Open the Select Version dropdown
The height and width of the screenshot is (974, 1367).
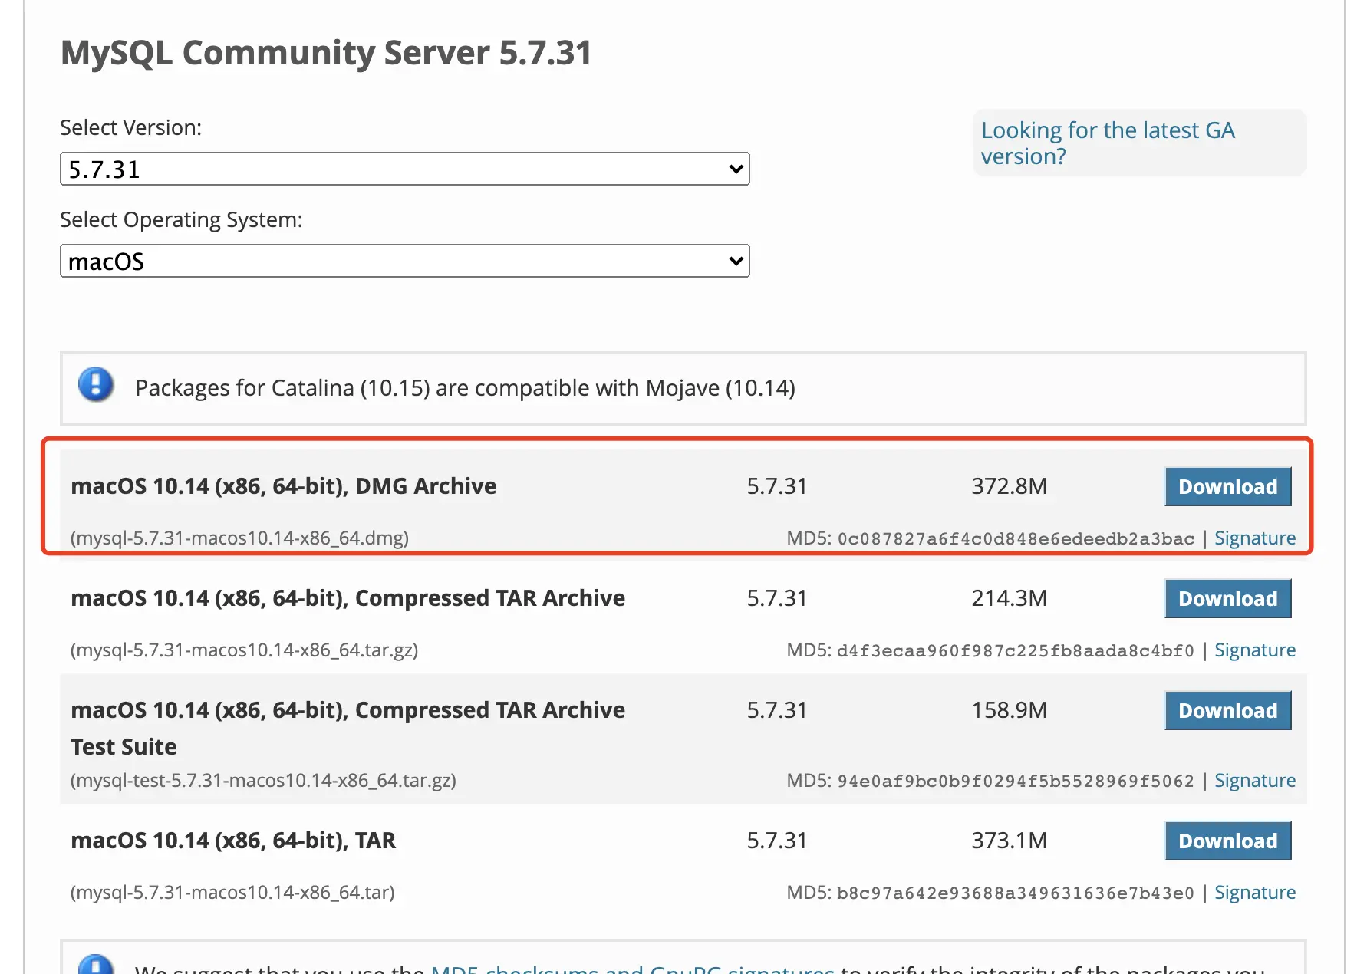404,169
